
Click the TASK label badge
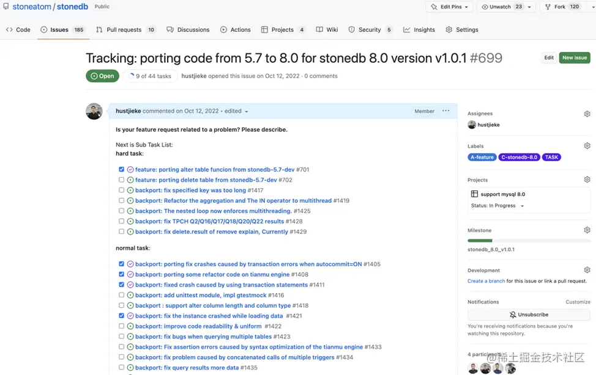551,157
